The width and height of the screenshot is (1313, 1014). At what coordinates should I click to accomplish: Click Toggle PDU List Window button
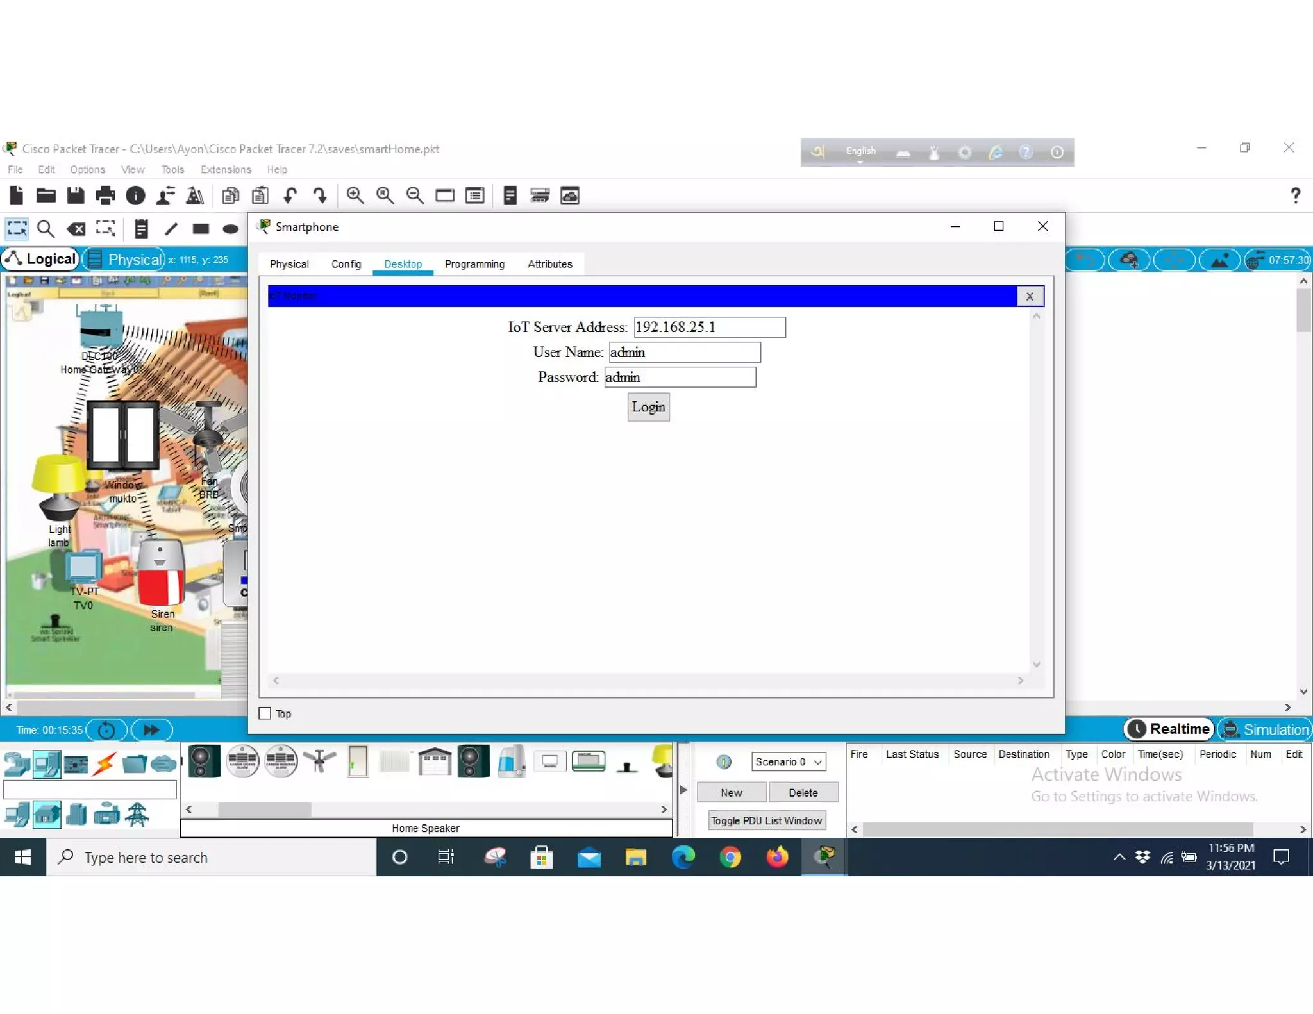(x=766, y=820)
